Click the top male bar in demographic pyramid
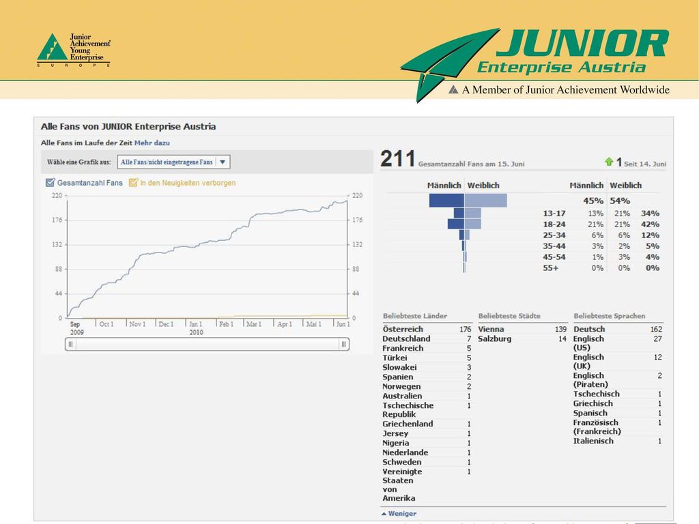The image size is (699, 524). click(x=446, y=201)
